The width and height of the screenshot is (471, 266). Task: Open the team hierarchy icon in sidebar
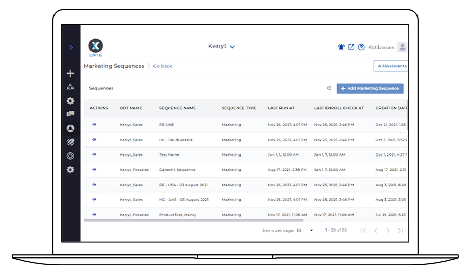[x=70, y=87]
